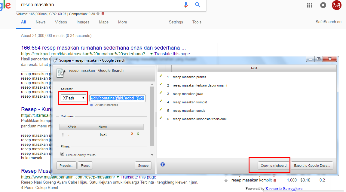Open the search Settings menu
Viewport: 346px width, 192px height.
(x=176, y=22)
